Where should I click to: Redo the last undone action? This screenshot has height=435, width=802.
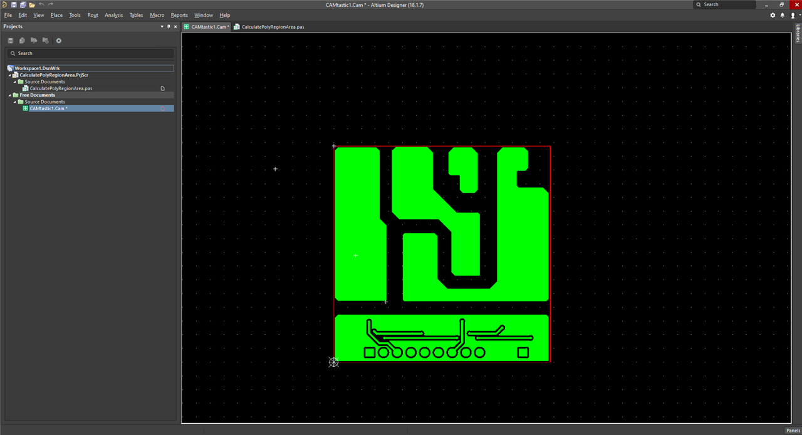click(x=51, y=4)
